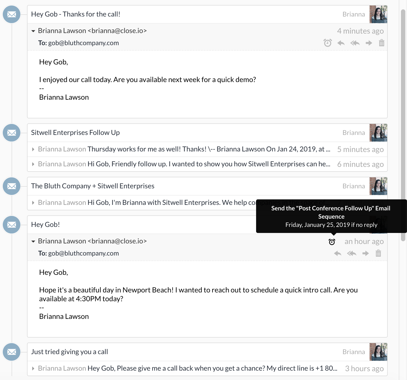Expand the "I'm Brianna with Sitwell" message

[33, 203]
